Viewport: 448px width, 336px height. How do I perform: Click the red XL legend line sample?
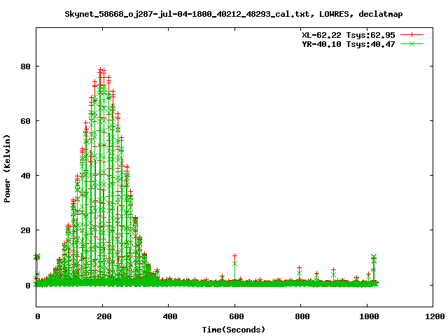pos(412,35)
